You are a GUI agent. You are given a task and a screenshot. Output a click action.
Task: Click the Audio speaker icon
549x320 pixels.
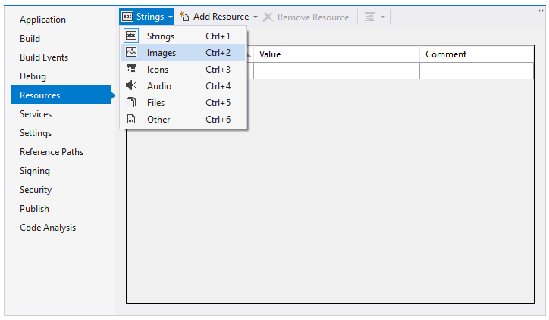(x=131, y=86)
